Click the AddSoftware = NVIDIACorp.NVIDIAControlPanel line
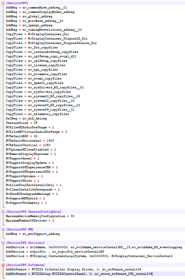 (79, 274)
